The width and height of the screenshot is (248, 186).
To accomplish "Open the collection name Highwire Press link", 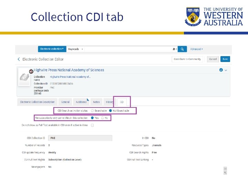I will (x=70, y=77).
